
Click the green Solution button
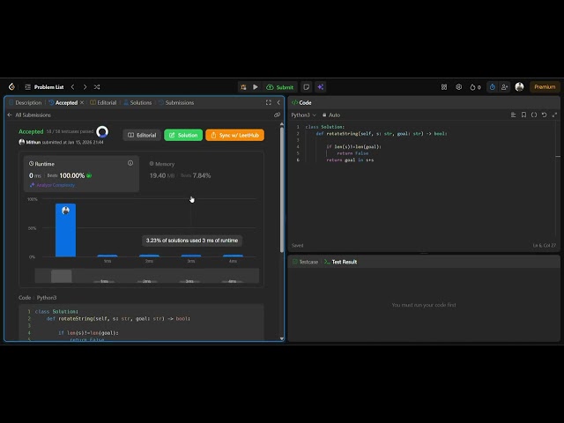tap(183, 135)
